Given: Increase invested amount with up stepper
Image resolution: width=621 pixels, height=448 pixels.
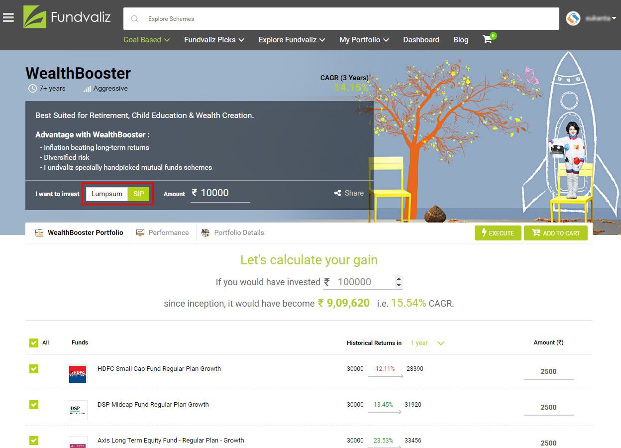Looking at the screenshot, I should point(399,279).
